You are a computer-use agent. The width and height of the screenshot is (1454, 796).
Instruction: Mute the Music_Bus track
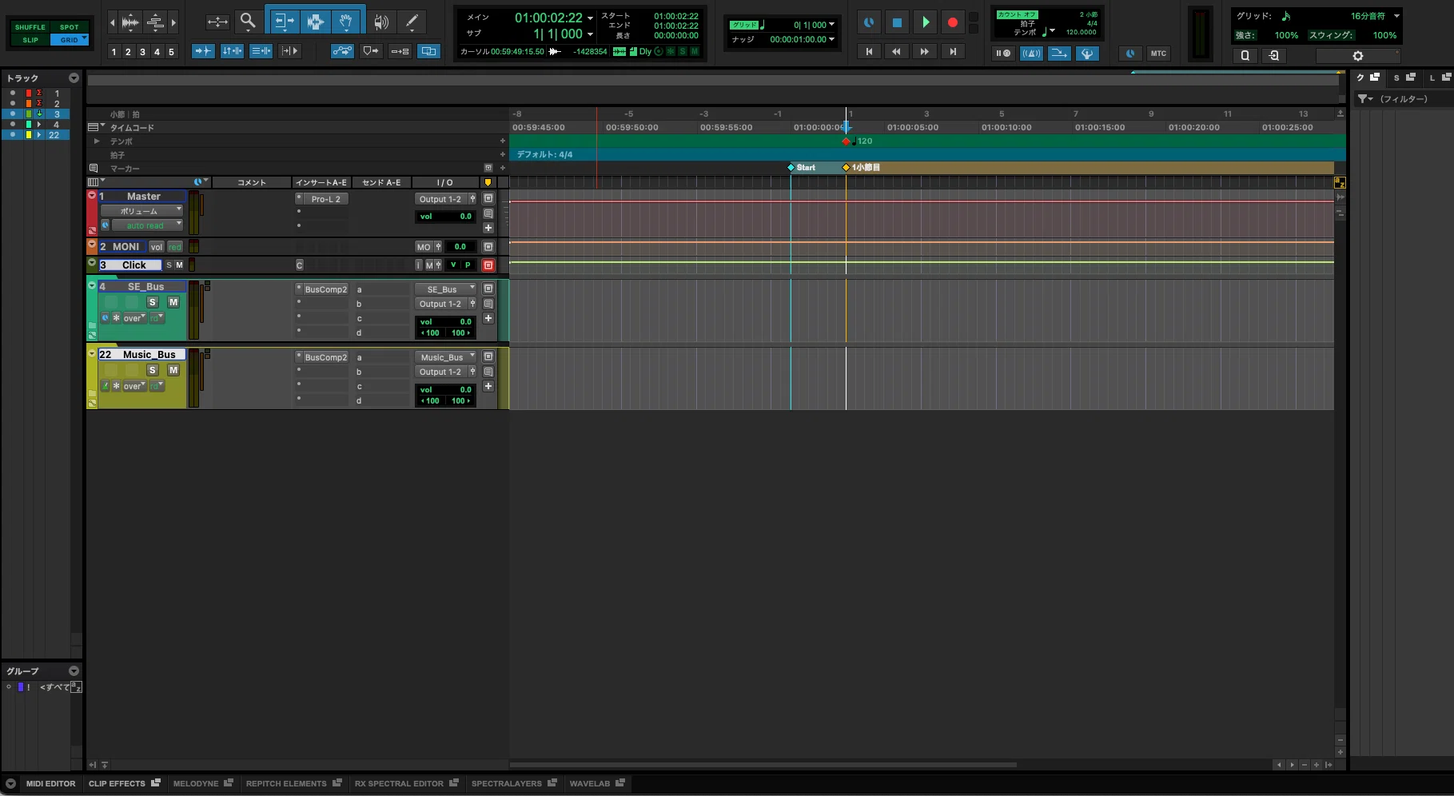pos(173,370)
